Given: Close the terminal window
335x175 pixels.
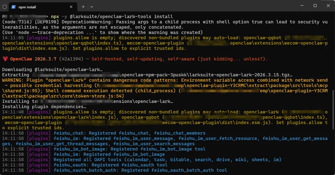Looking at the screenshot, I should pyautogui.click(x=328, y=6).
